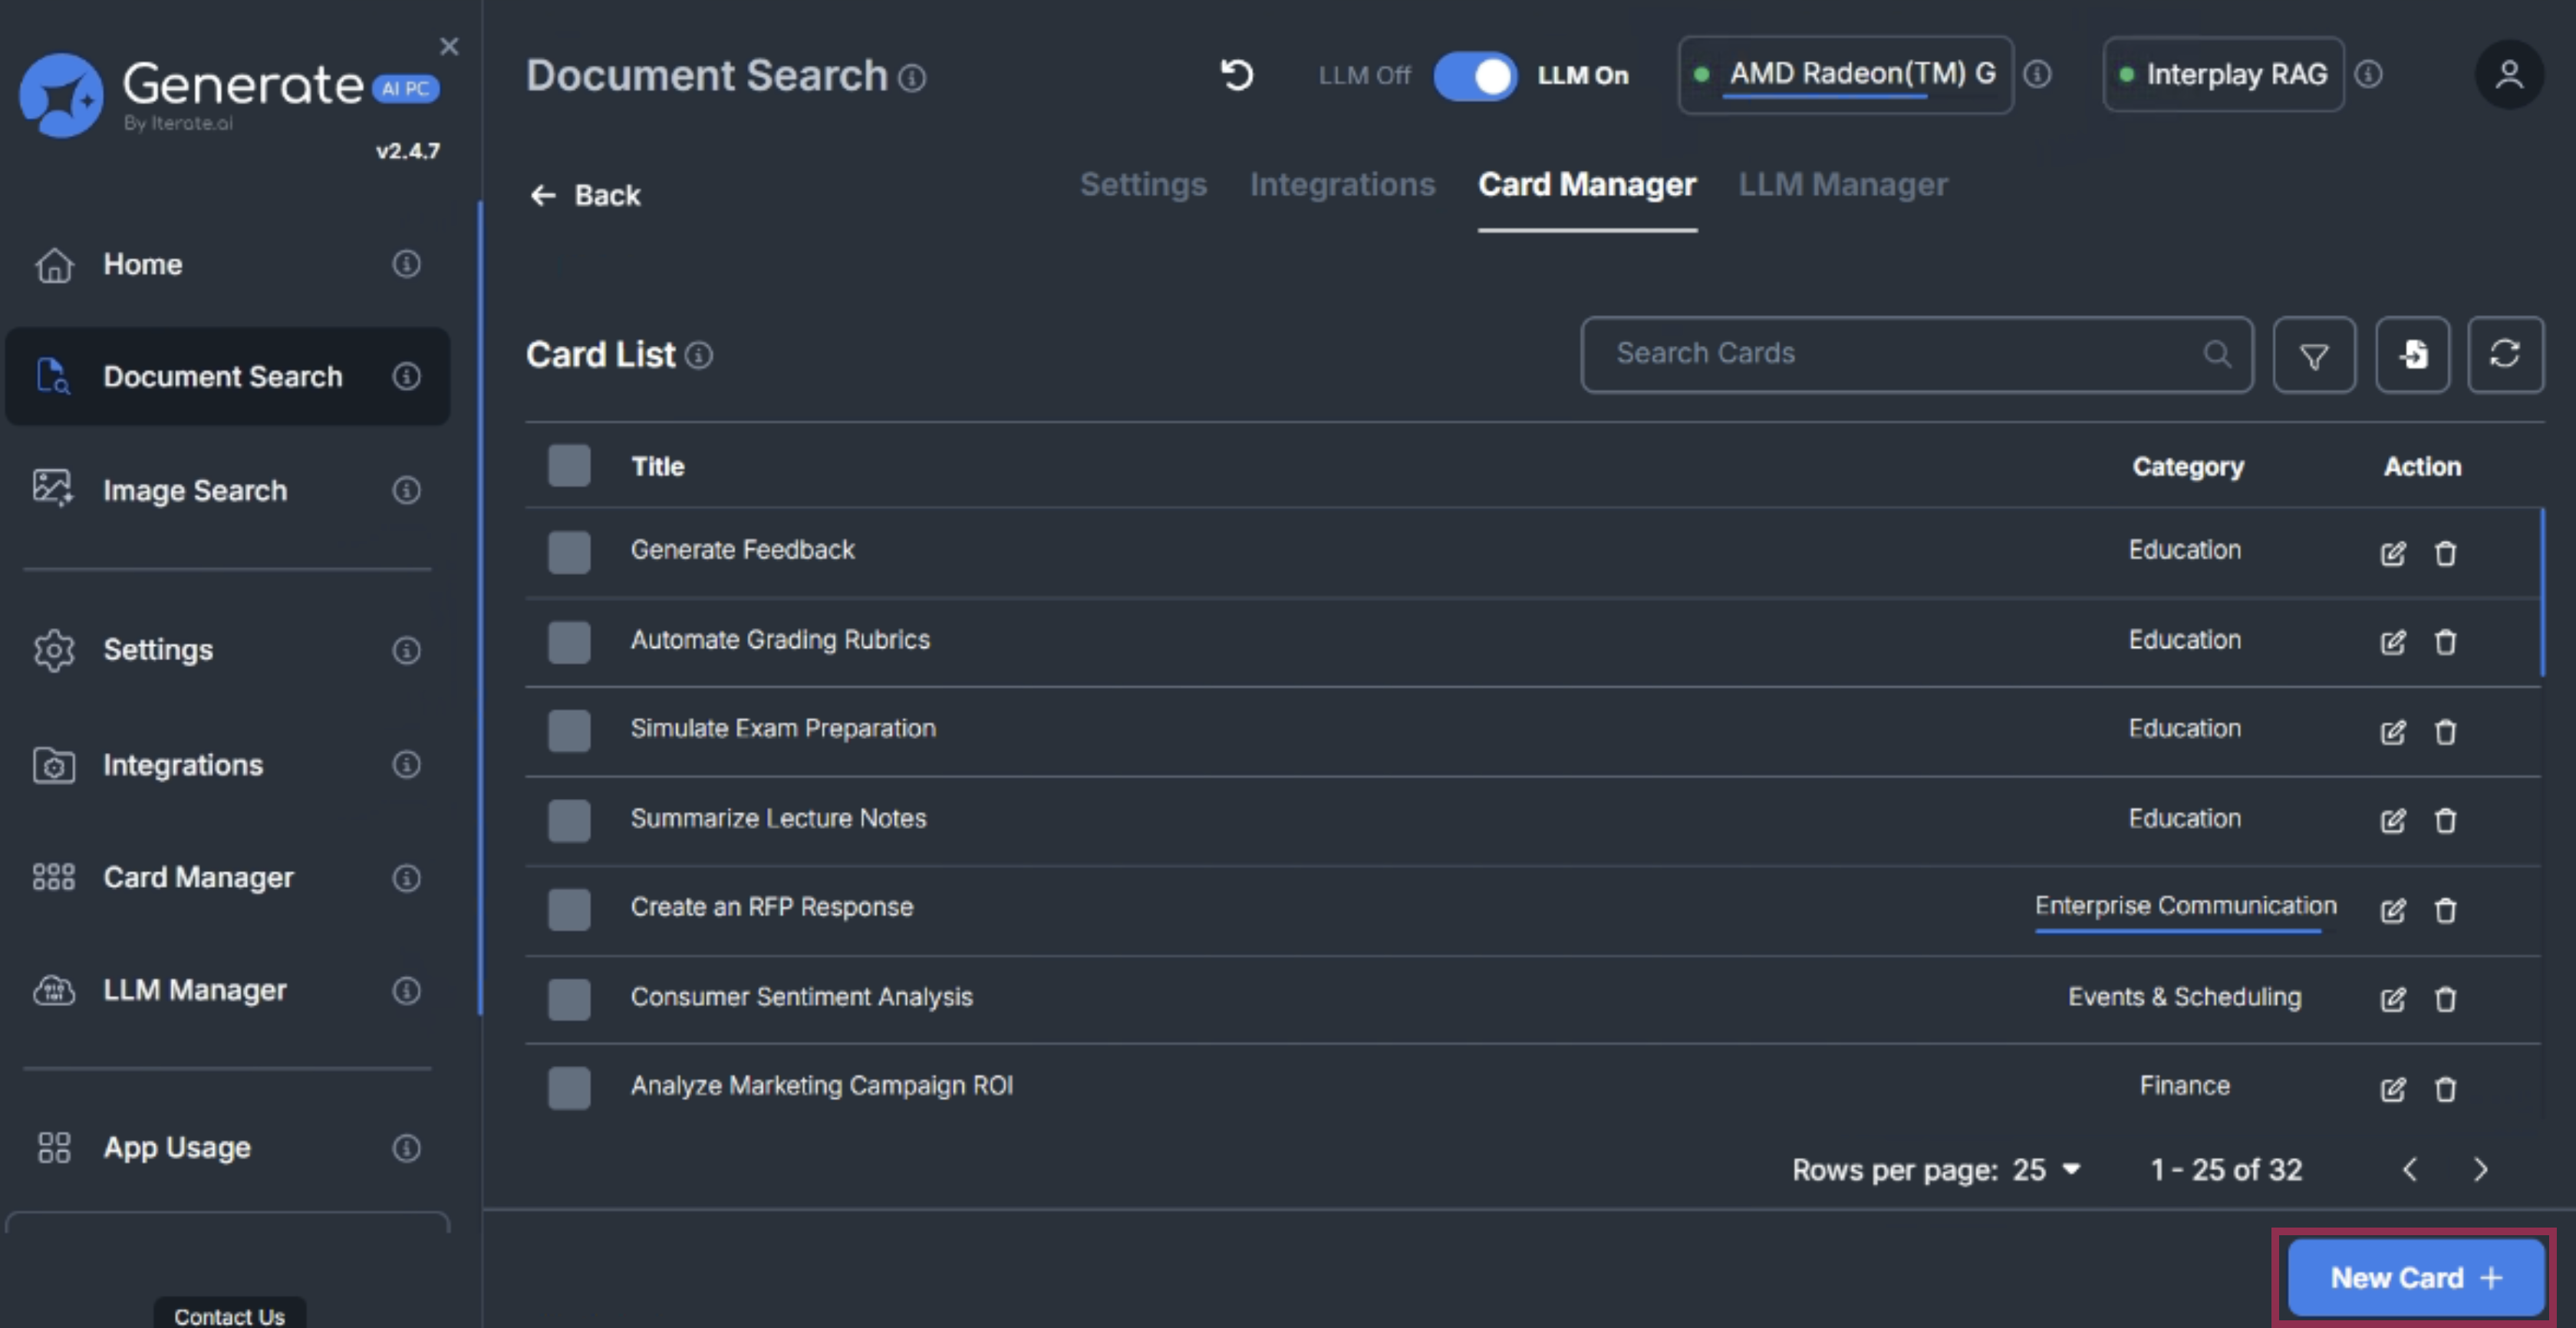Delete the Consumer Sentiment Analysis card
Viewport: 2576px width, 1328px height.
pos(2445,998)
